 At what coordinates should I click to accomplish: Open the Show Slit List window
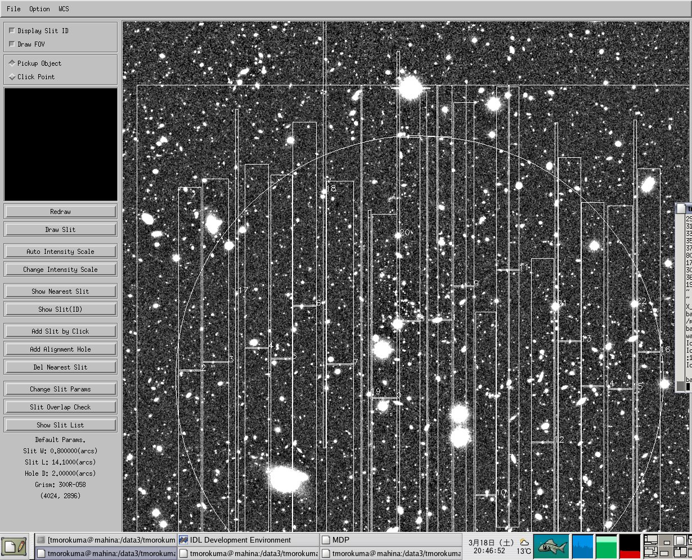click(x=60, y=425)
